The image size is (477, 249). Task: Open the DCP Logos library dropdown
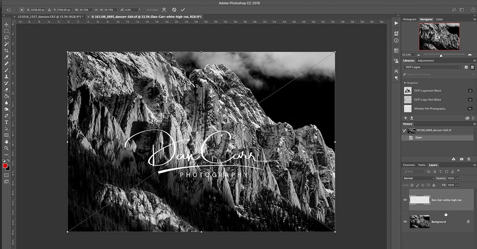click(432, 67)
